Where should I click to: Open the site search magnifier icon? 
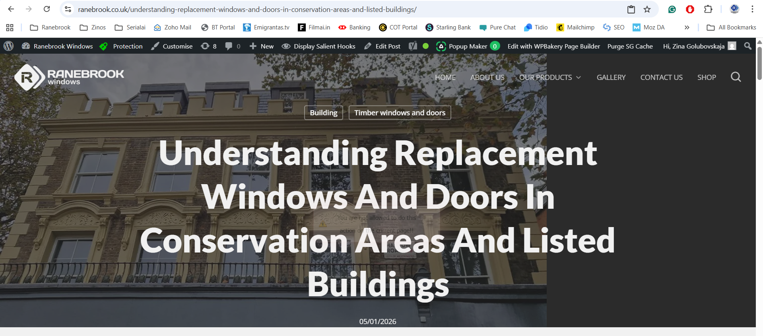(x=736, y=77)
